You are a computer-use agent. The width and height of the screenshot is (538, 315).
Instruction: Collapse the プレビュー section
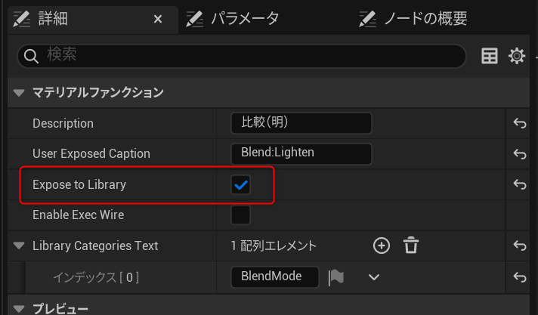pyautogui.click(x=19, y=308)
